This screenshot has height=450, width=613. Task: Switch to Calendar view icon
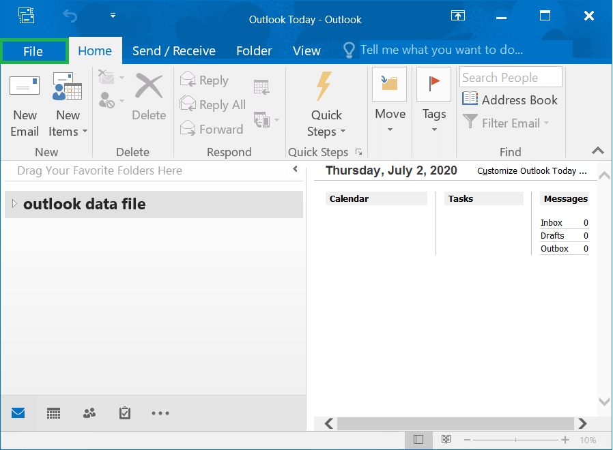[53, 413]
